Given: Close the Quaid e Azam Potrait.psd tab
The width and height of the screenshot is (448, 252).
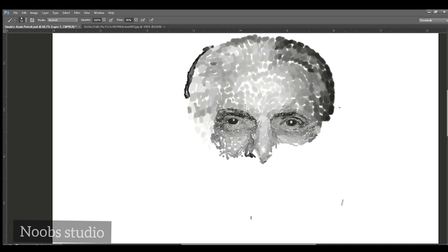Looking at the screenshot, I should coord(79,27).
